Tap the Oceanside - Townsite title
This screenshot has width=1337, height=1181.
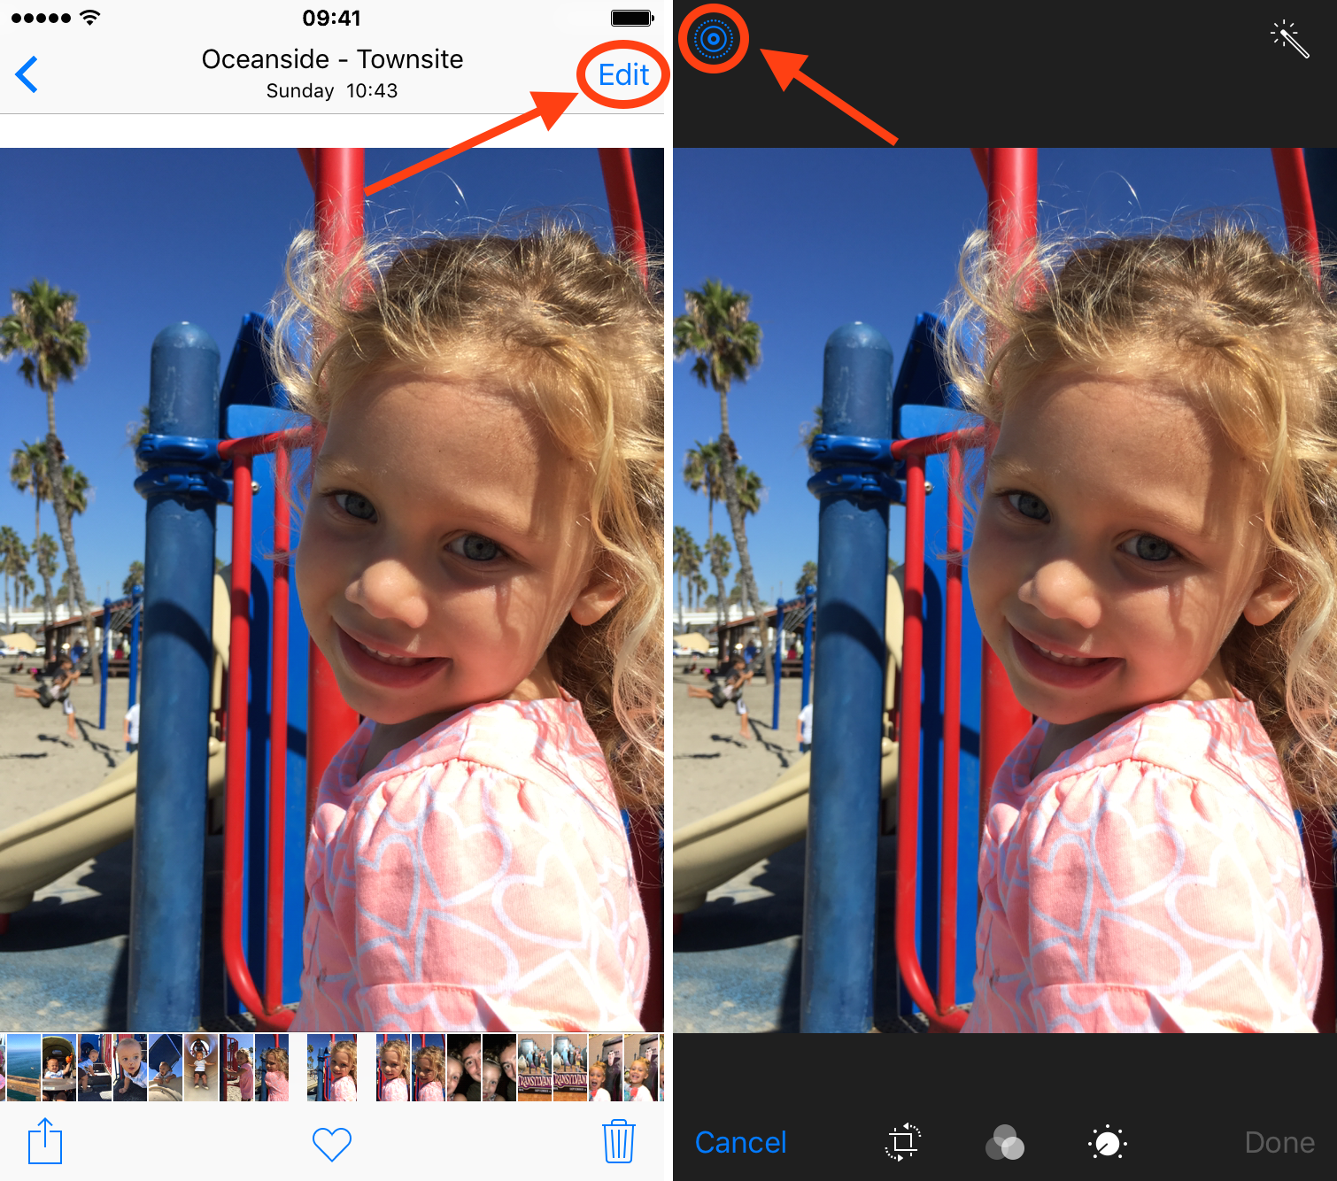[x=332, y=58]
